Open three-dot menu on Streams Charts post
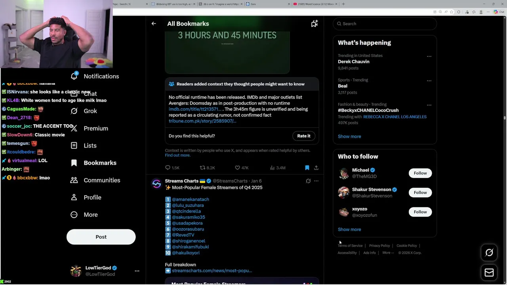507x285 pixels. coord(316,181)
